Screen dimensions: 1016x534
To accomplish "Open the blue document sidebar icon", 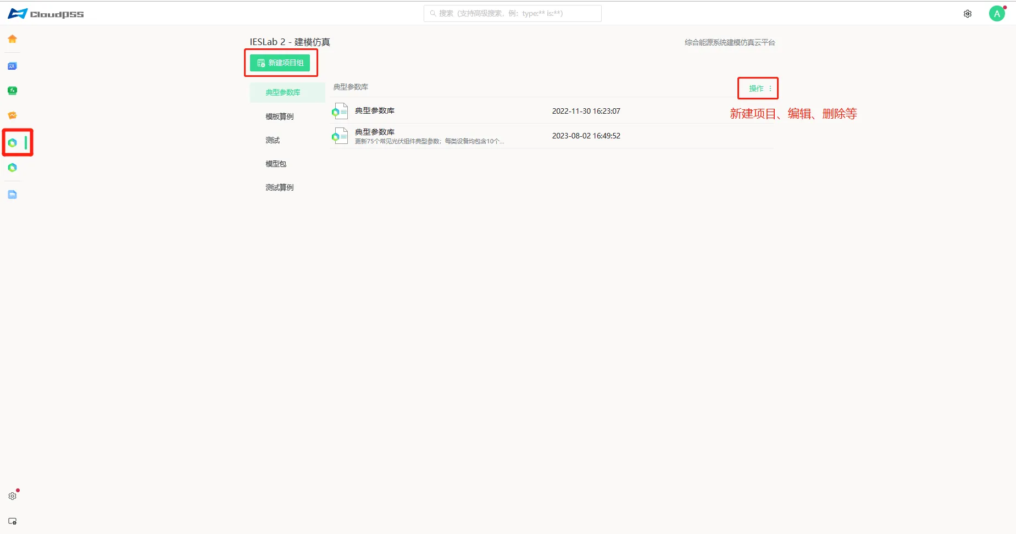I will pyautogui.click(x=12, y=194).
